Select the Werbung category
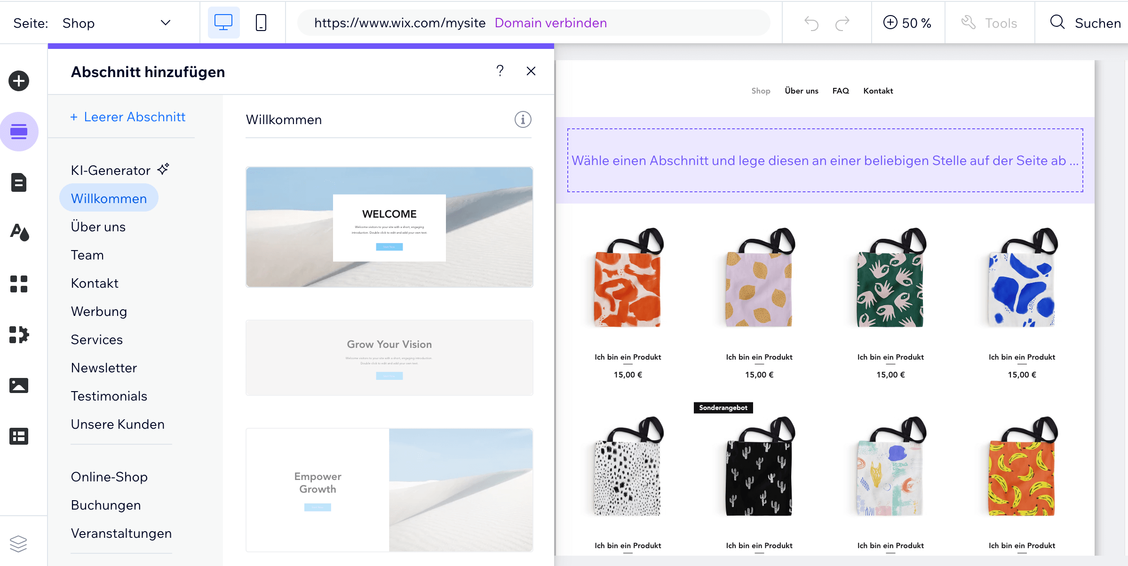 click(99, 311)
